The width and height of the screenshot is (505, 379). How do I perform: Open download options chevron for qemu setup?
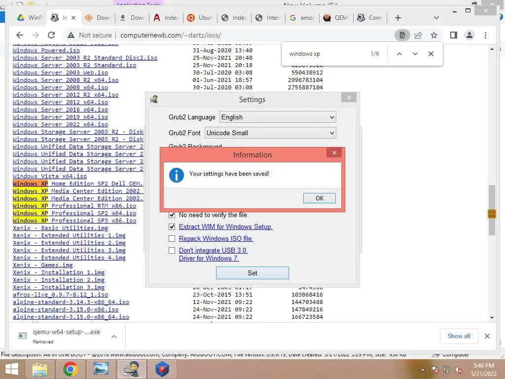[x=114, y=337]
